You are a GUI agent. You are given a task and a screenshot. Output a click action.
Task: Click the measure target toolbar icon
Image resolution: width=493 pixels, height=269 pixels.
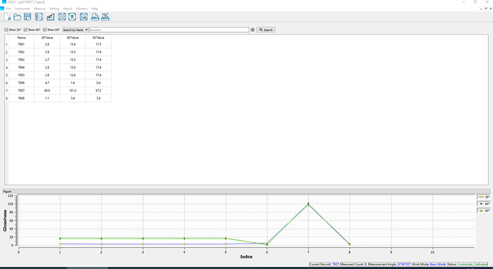(62, 16)
